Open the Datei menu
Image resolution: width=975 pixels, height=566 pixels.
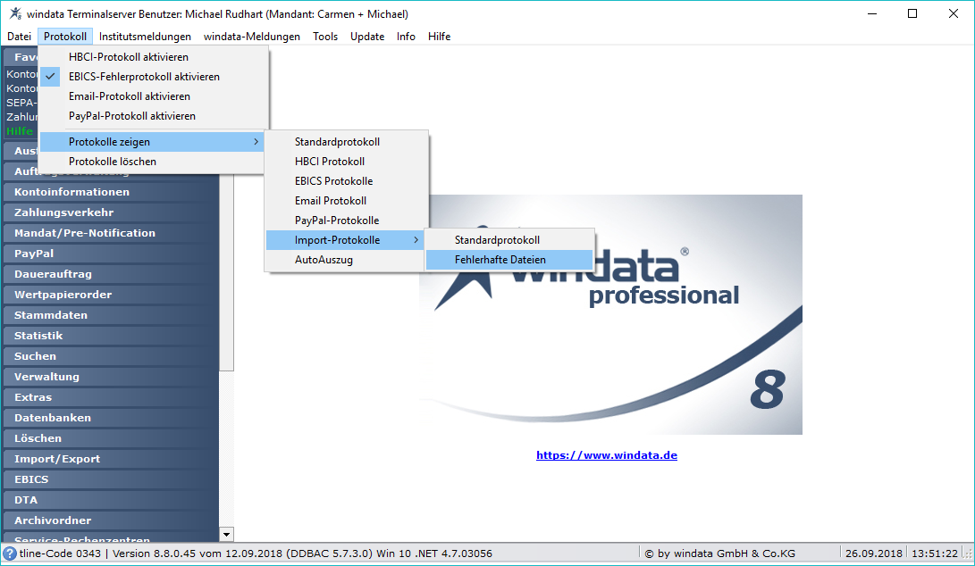20,37
